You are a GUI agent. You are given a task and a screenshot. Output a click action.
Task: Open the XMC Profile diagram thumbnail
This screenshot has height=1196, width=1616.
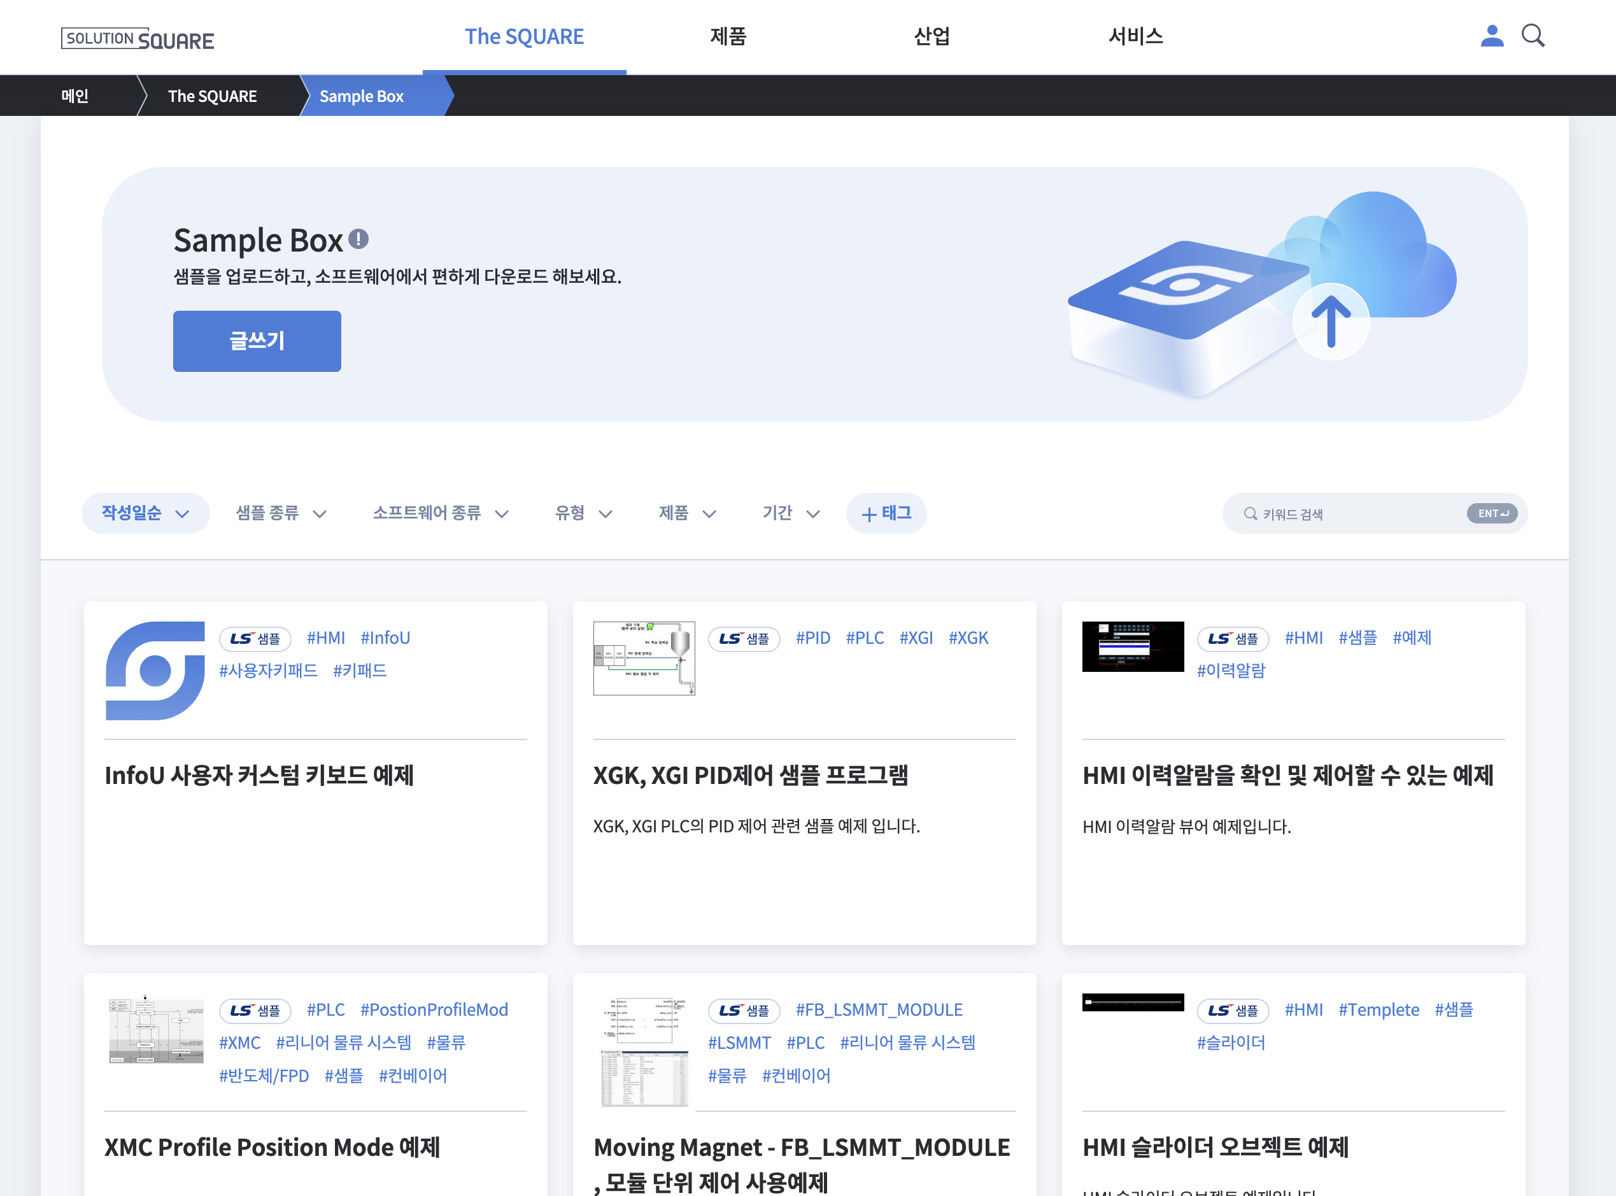[157, 1030]
